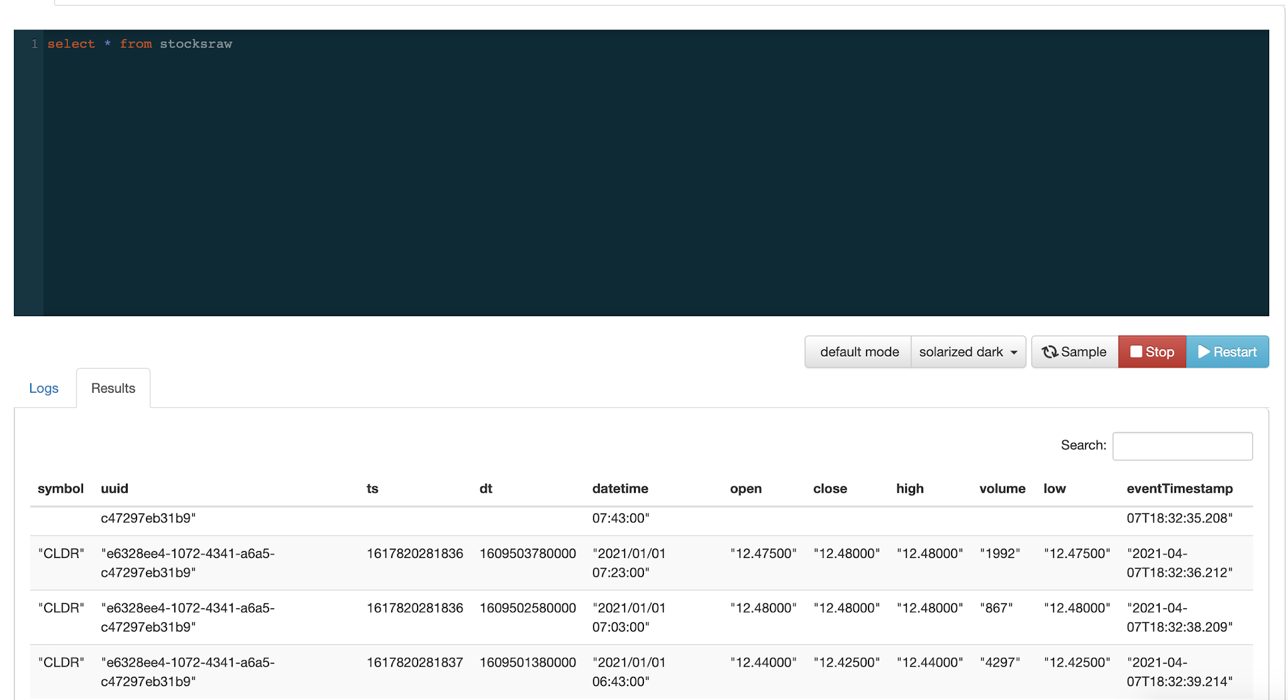Sort by the ts column header
The width and height of the screenshot is (1288, 700).
tap(372, 489)
